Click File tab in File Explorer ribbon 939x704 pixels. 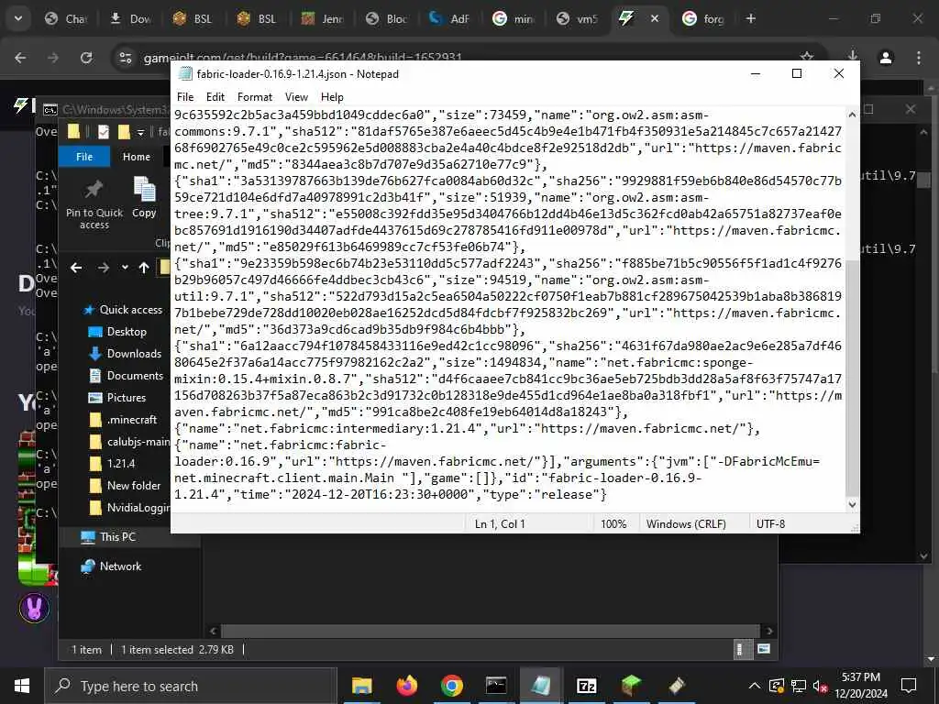[x=84, y=156]
